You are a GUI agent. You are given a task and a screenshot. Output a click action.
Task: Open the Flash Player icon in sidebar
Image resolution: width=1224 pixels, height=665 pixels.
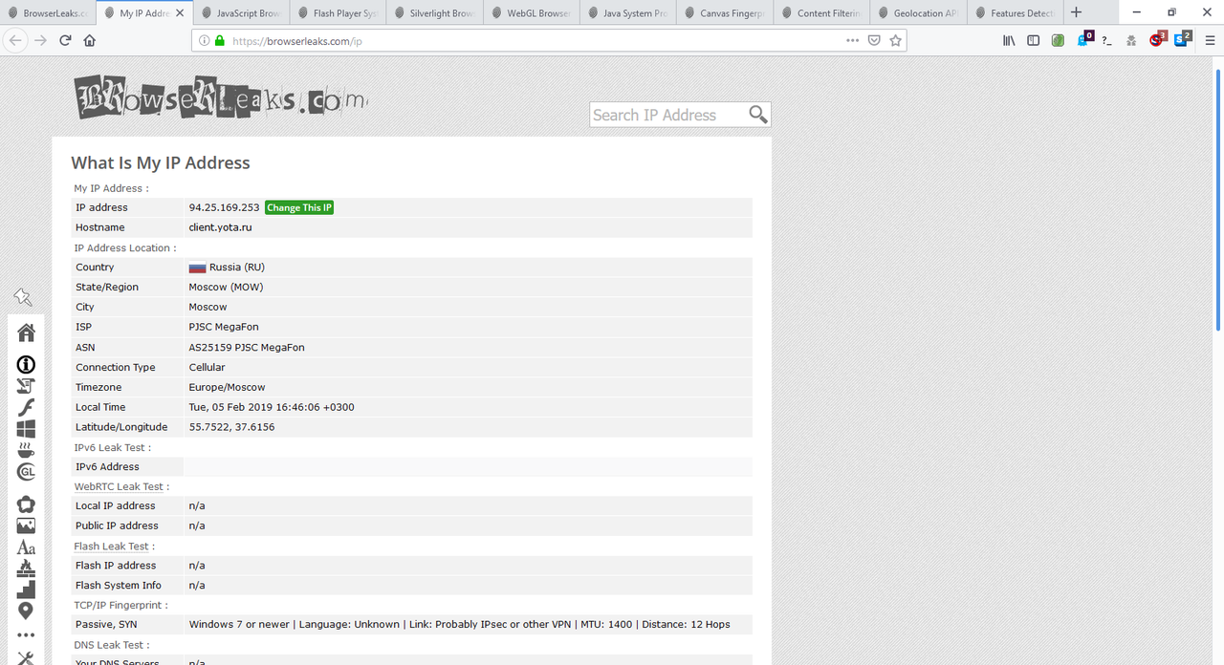(26, 407)
